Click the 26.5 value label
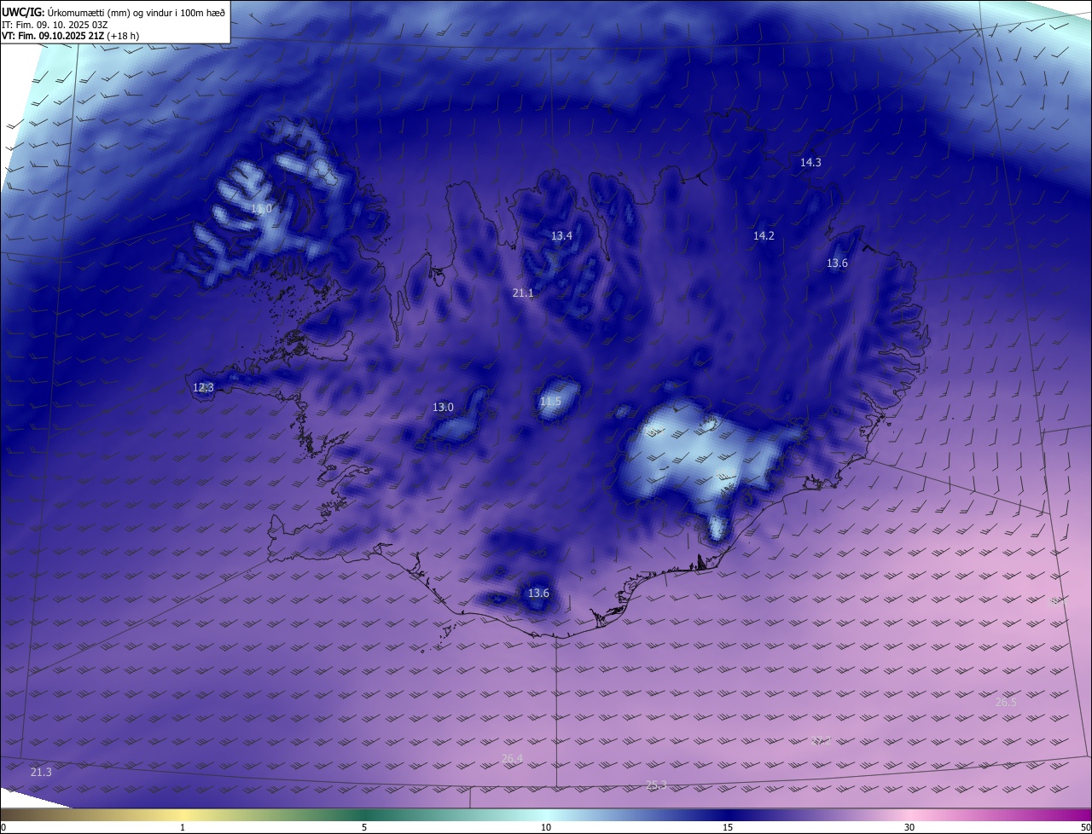1092x834 pixels. tap(1006, 702)
